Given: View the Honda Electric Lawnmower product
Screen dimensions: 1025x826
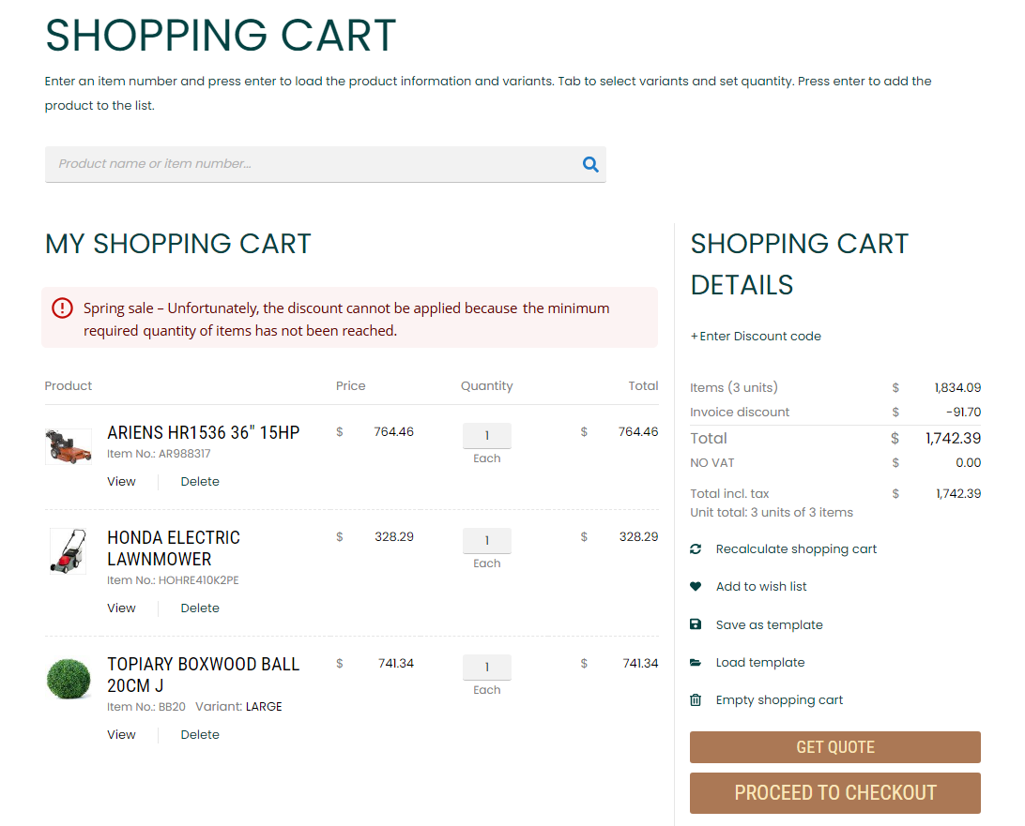Looking at the screenshot, I should (x=122, y=608).
